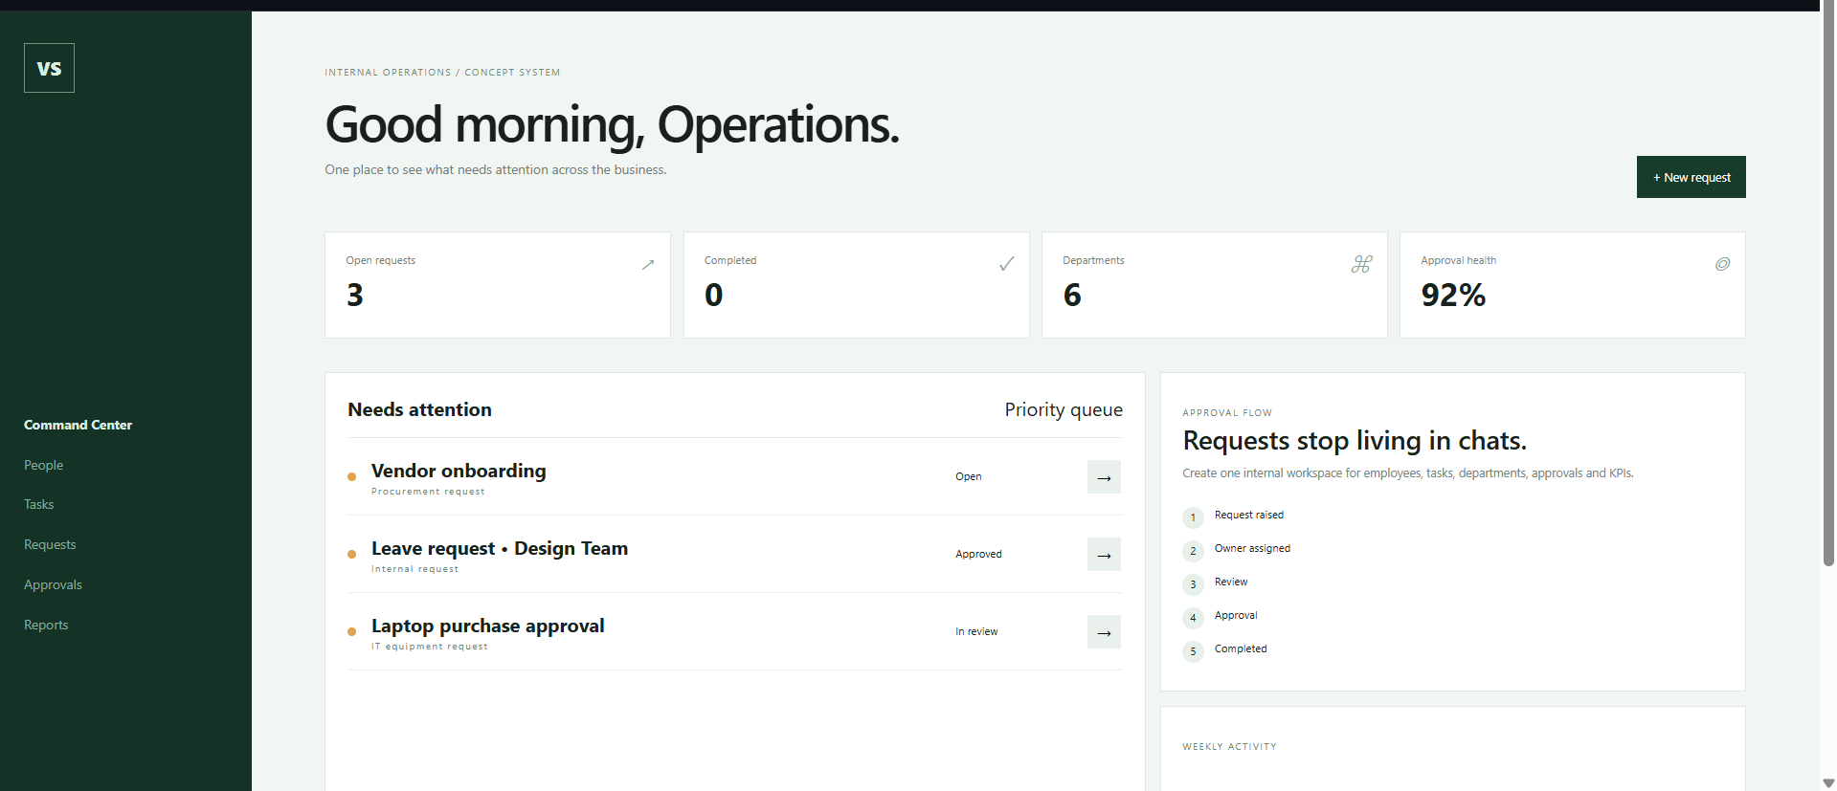
Task: Open Laptop purchase approval arrow button
Action: [x=1104, y=632]
